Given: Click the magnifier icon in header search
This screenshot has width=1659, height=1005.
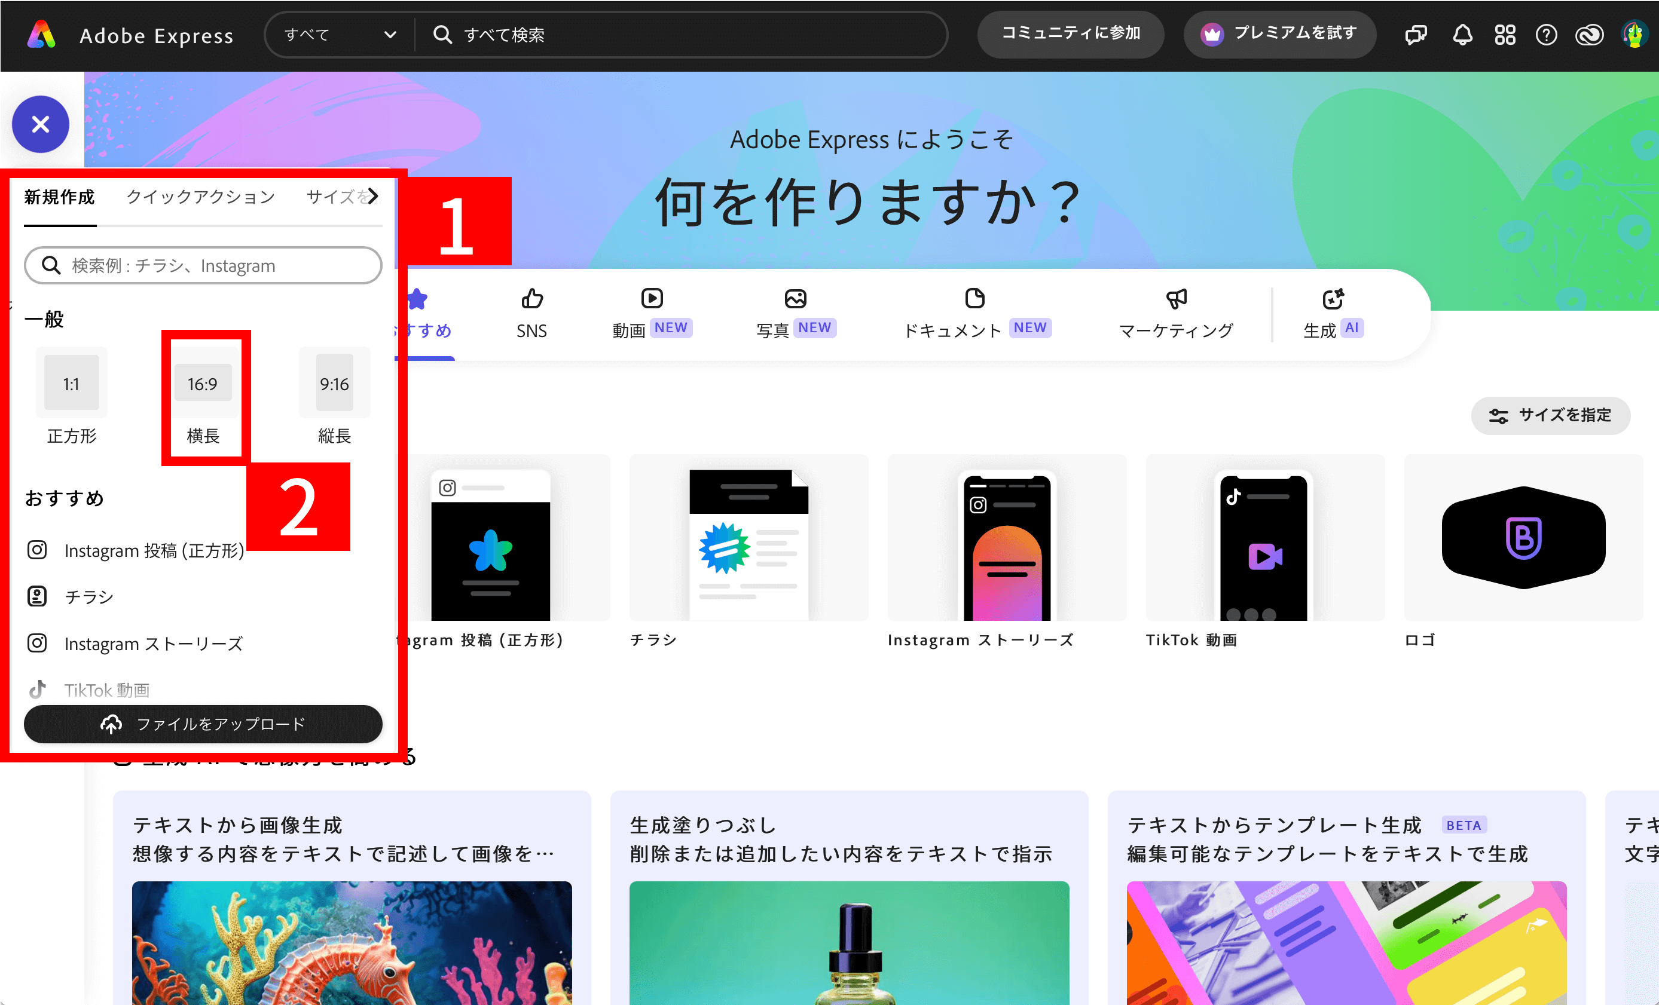Looking at the screenshot, I should (x=442, y=34).
